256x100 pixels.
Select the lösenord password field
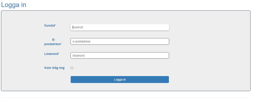coord(120,55)
